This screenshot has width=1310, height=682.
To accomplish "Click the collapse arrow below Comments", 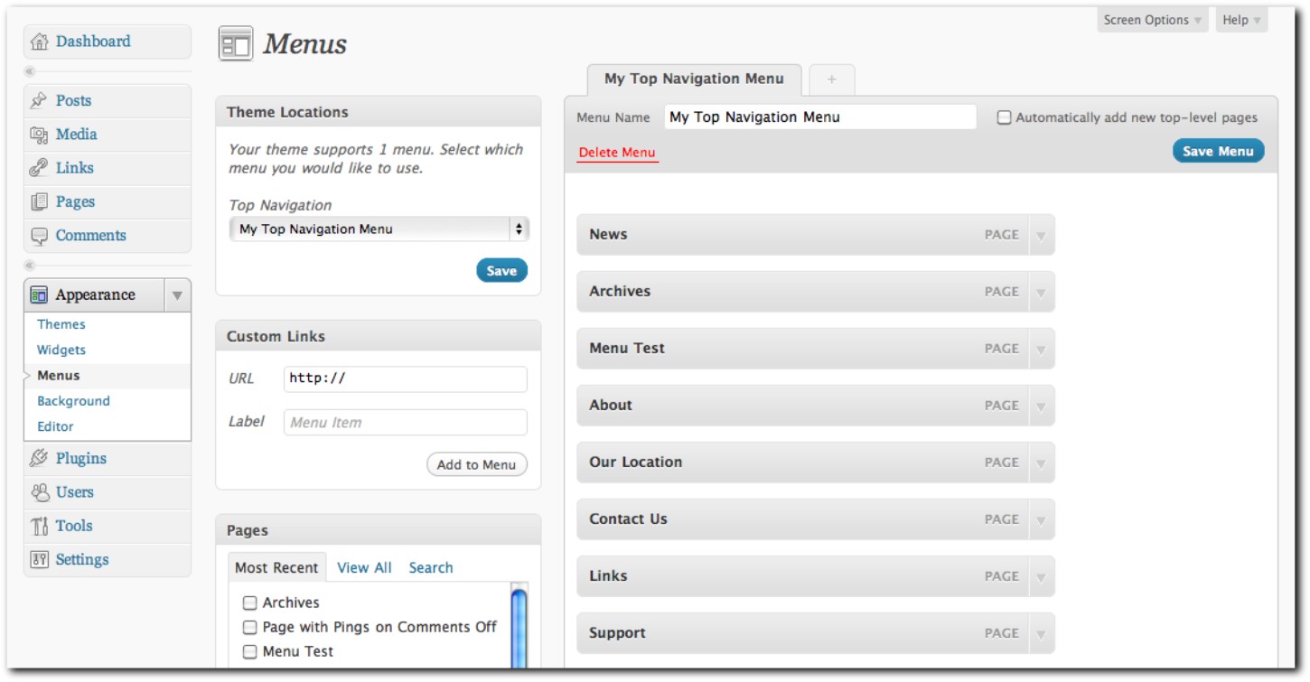I will [30, 266].
